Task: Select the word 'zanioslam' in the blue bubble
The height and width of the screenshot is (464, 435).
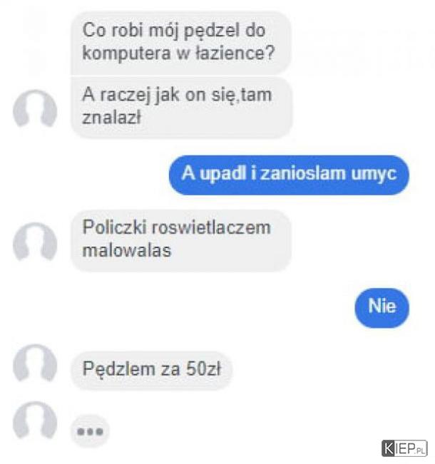Action: pos(303,173)
